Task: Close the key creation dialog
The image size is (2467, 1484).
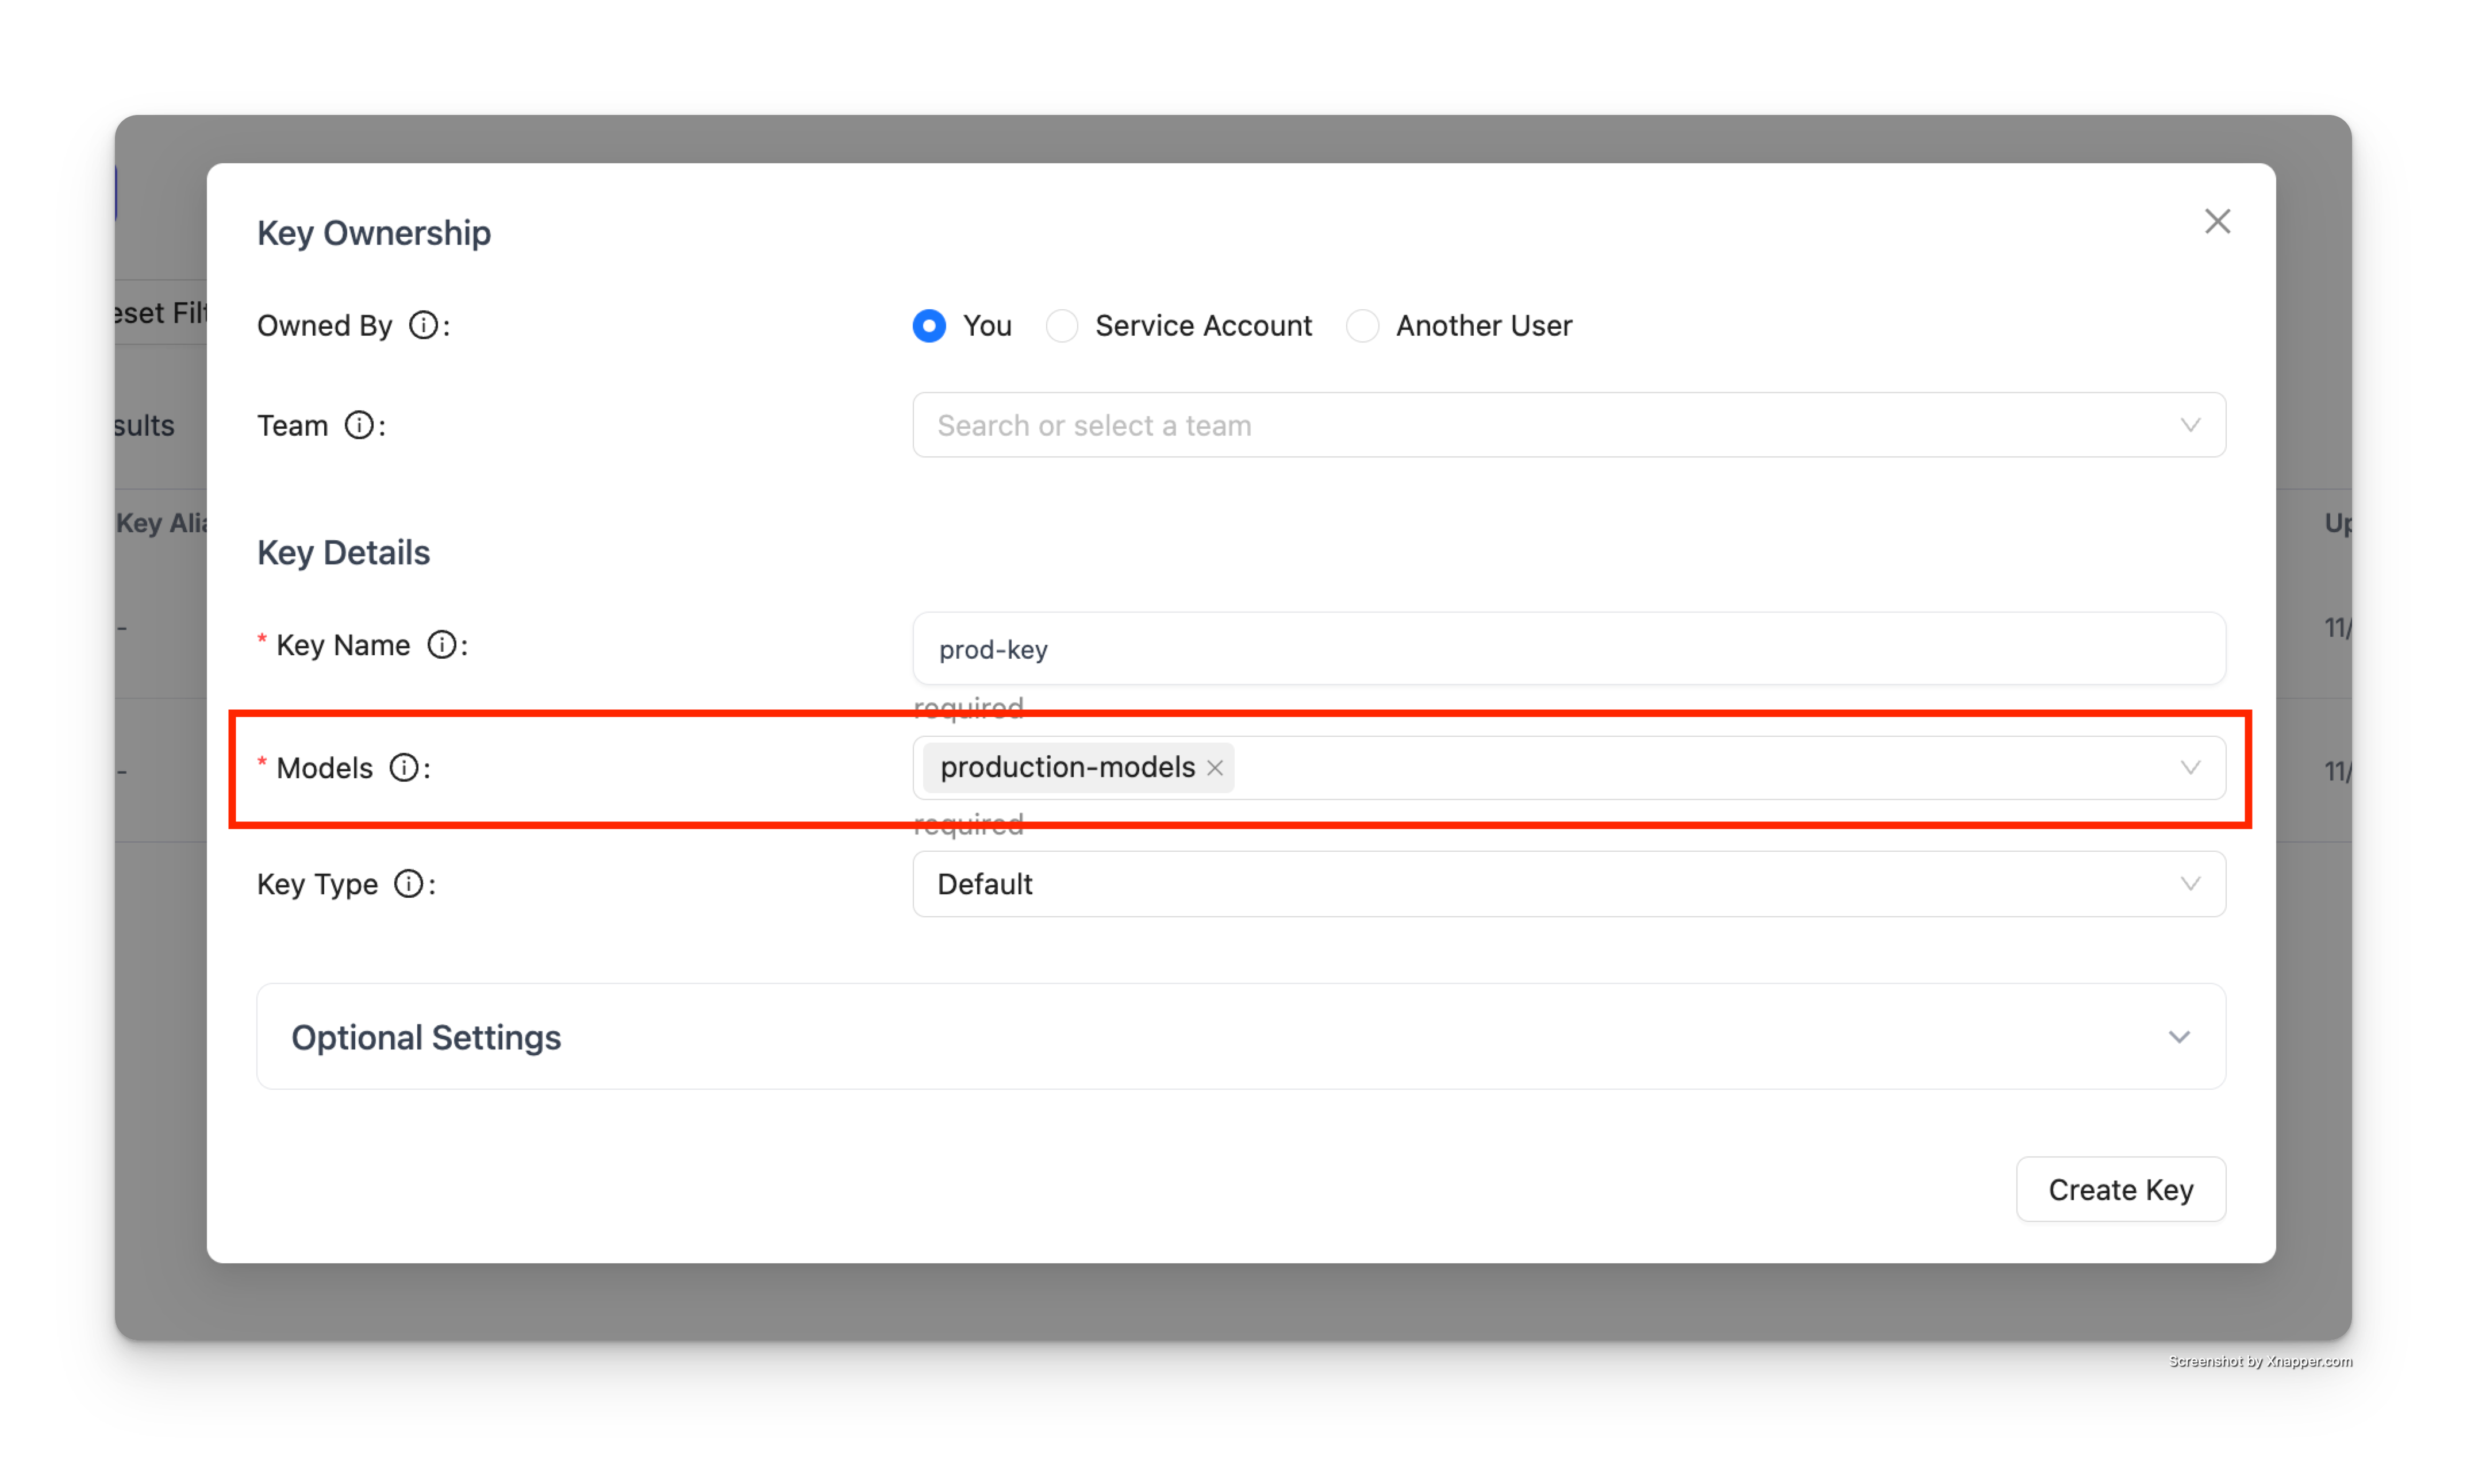Action: click(x=2217, y=221)
